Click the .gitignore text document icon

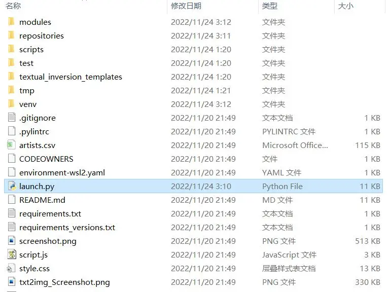(12, 118)
